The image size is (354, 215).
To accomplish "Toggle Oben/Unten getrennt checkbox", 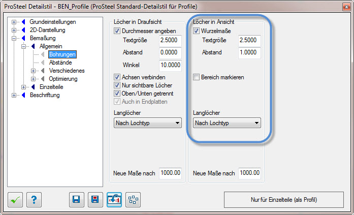I will (117, 94).
